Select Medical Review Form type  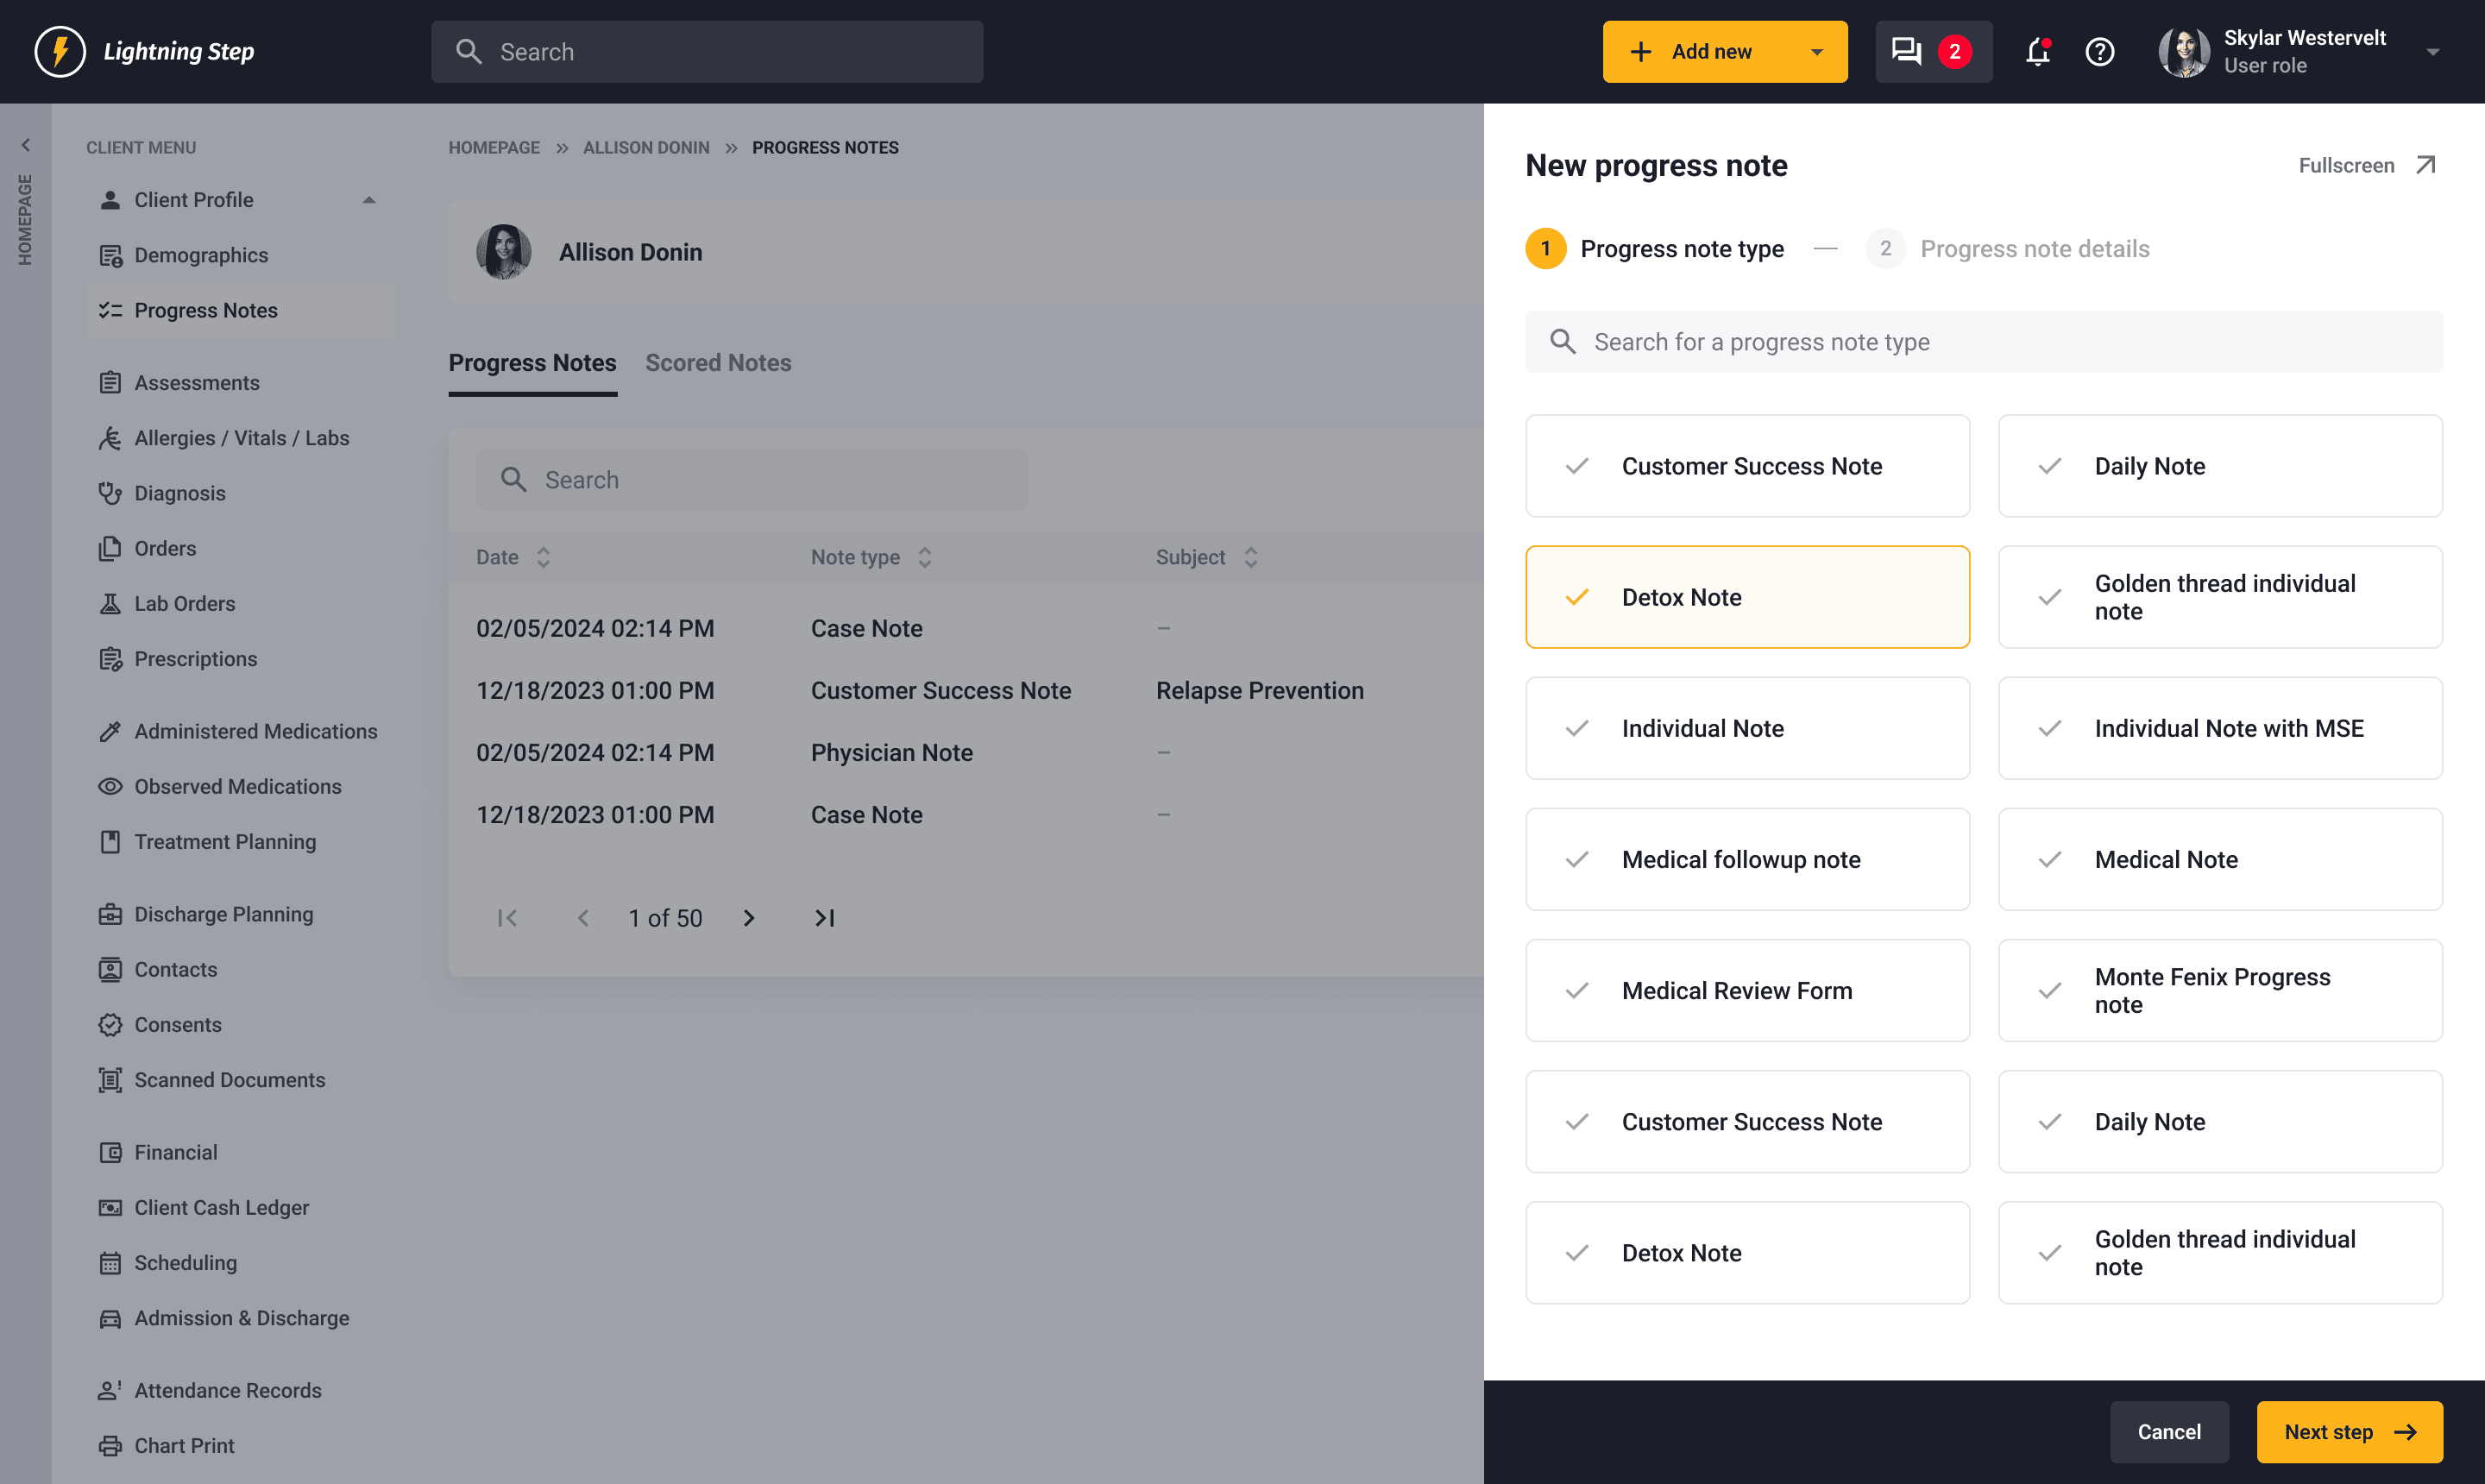point(1747,990)
